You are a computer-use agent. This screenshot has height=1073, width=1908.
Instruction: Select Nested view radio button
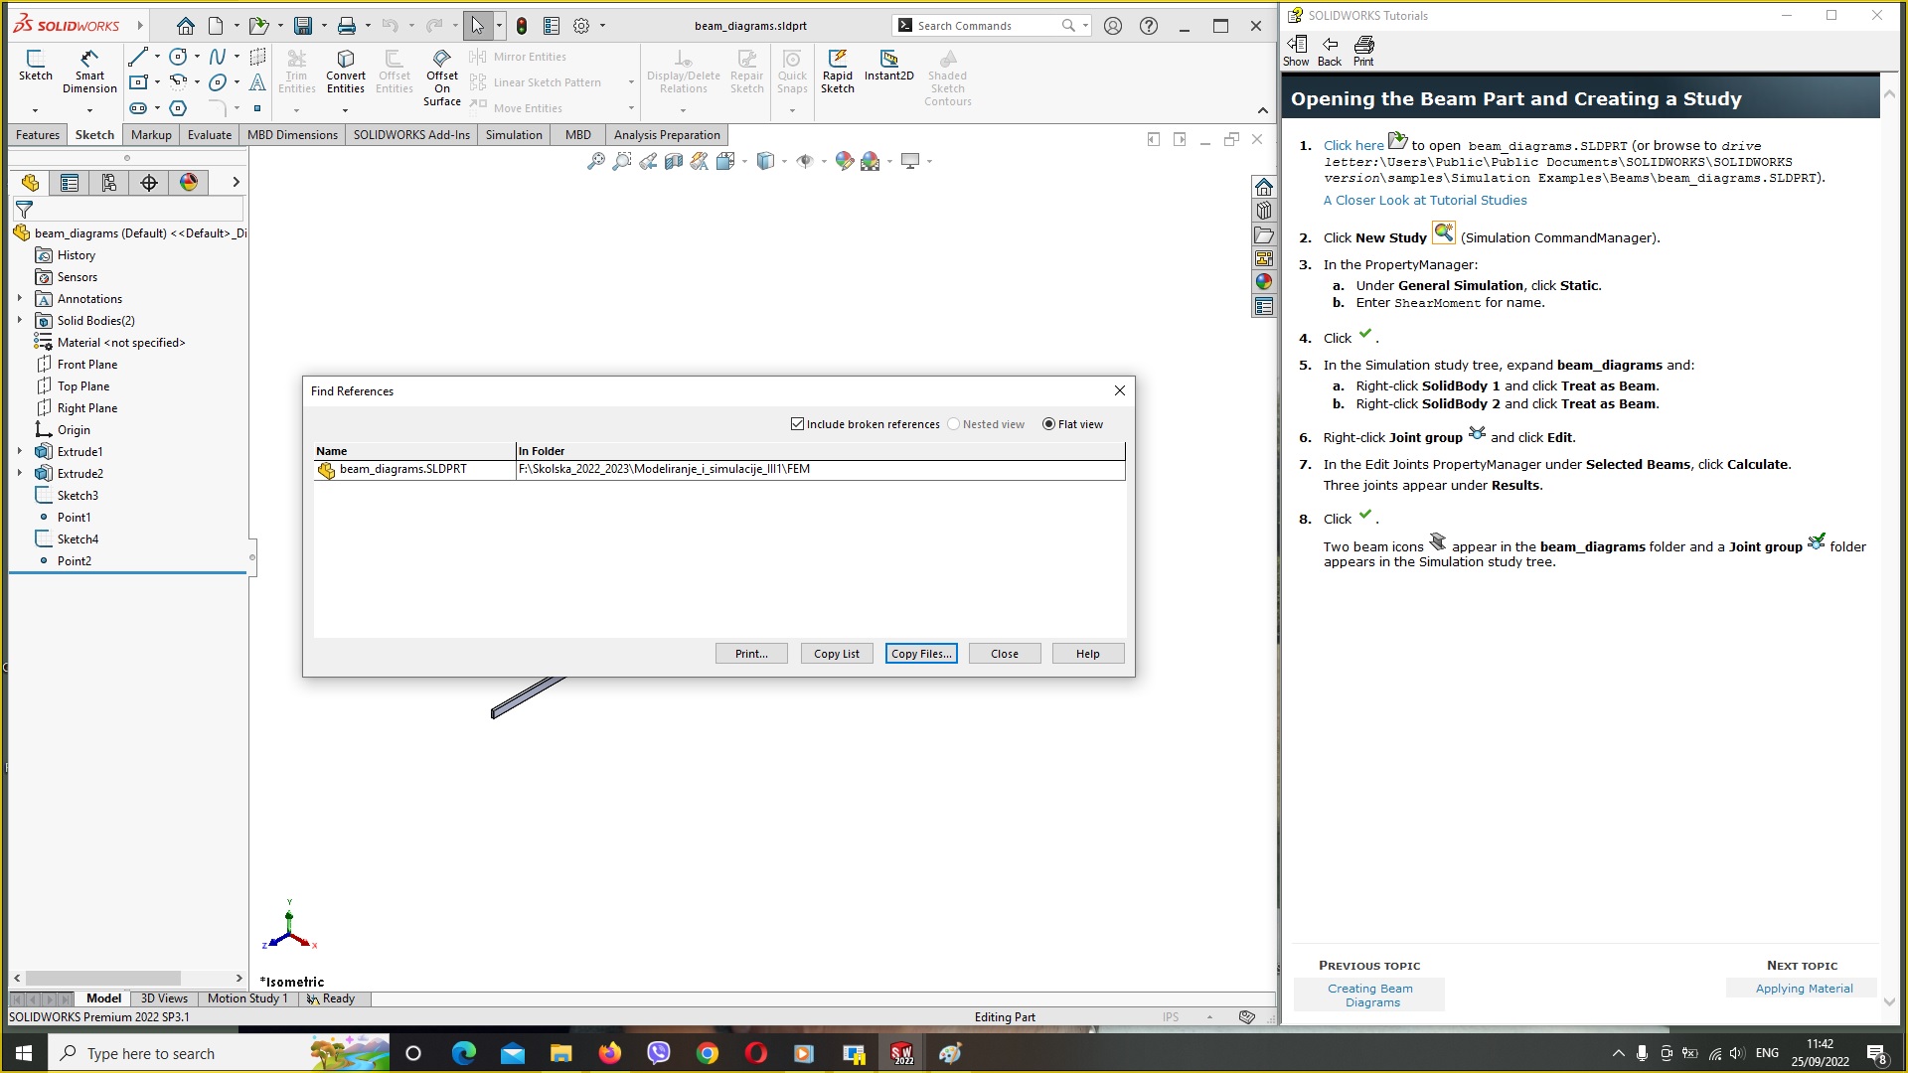coord(954,423)
